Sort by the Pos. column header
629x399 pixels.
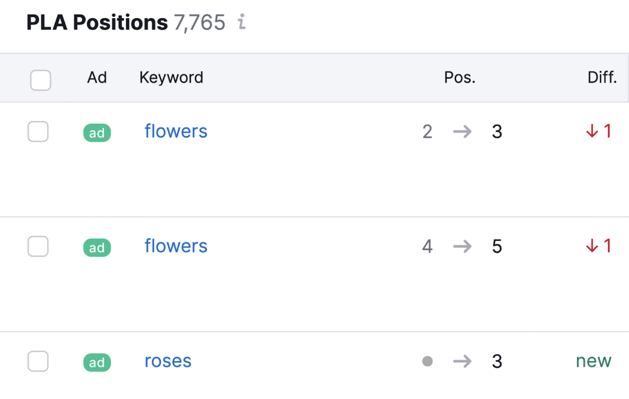pos(460,77)
